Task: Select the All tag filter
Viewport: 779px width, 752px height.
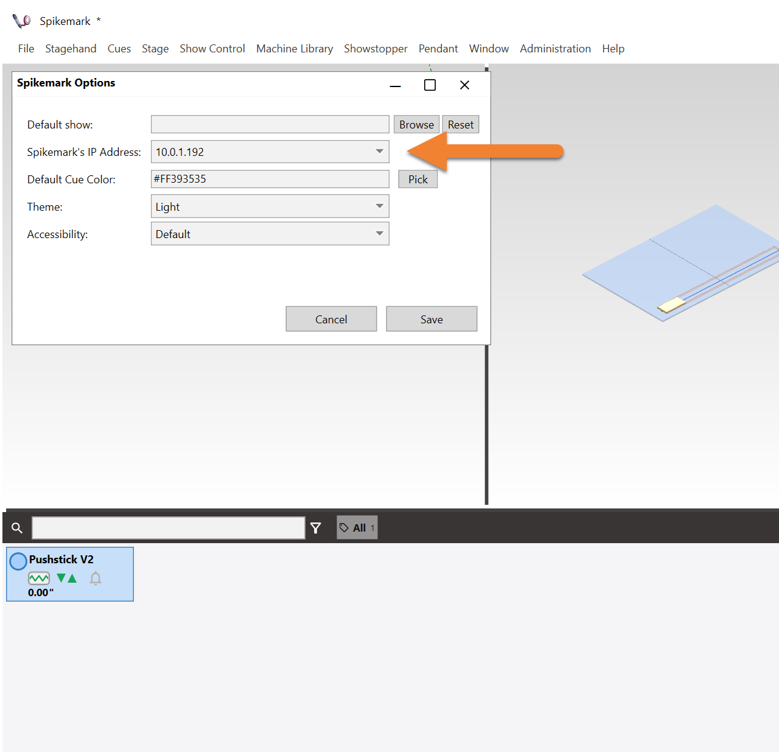Action: 357,528
